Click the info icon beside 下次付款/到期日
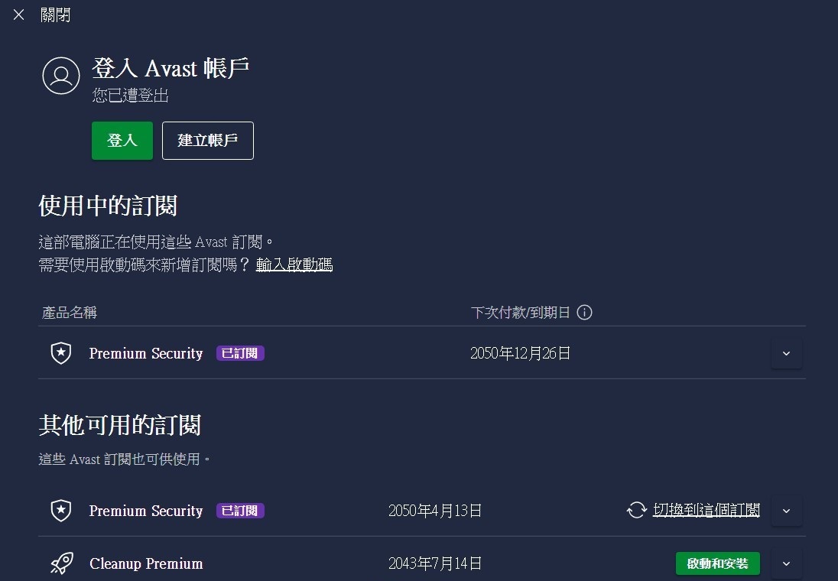 (585, 313)
